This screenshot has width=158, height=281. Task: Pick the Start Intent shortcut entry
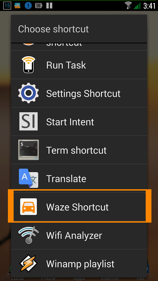pyautogui.click(x=79, y=121)
